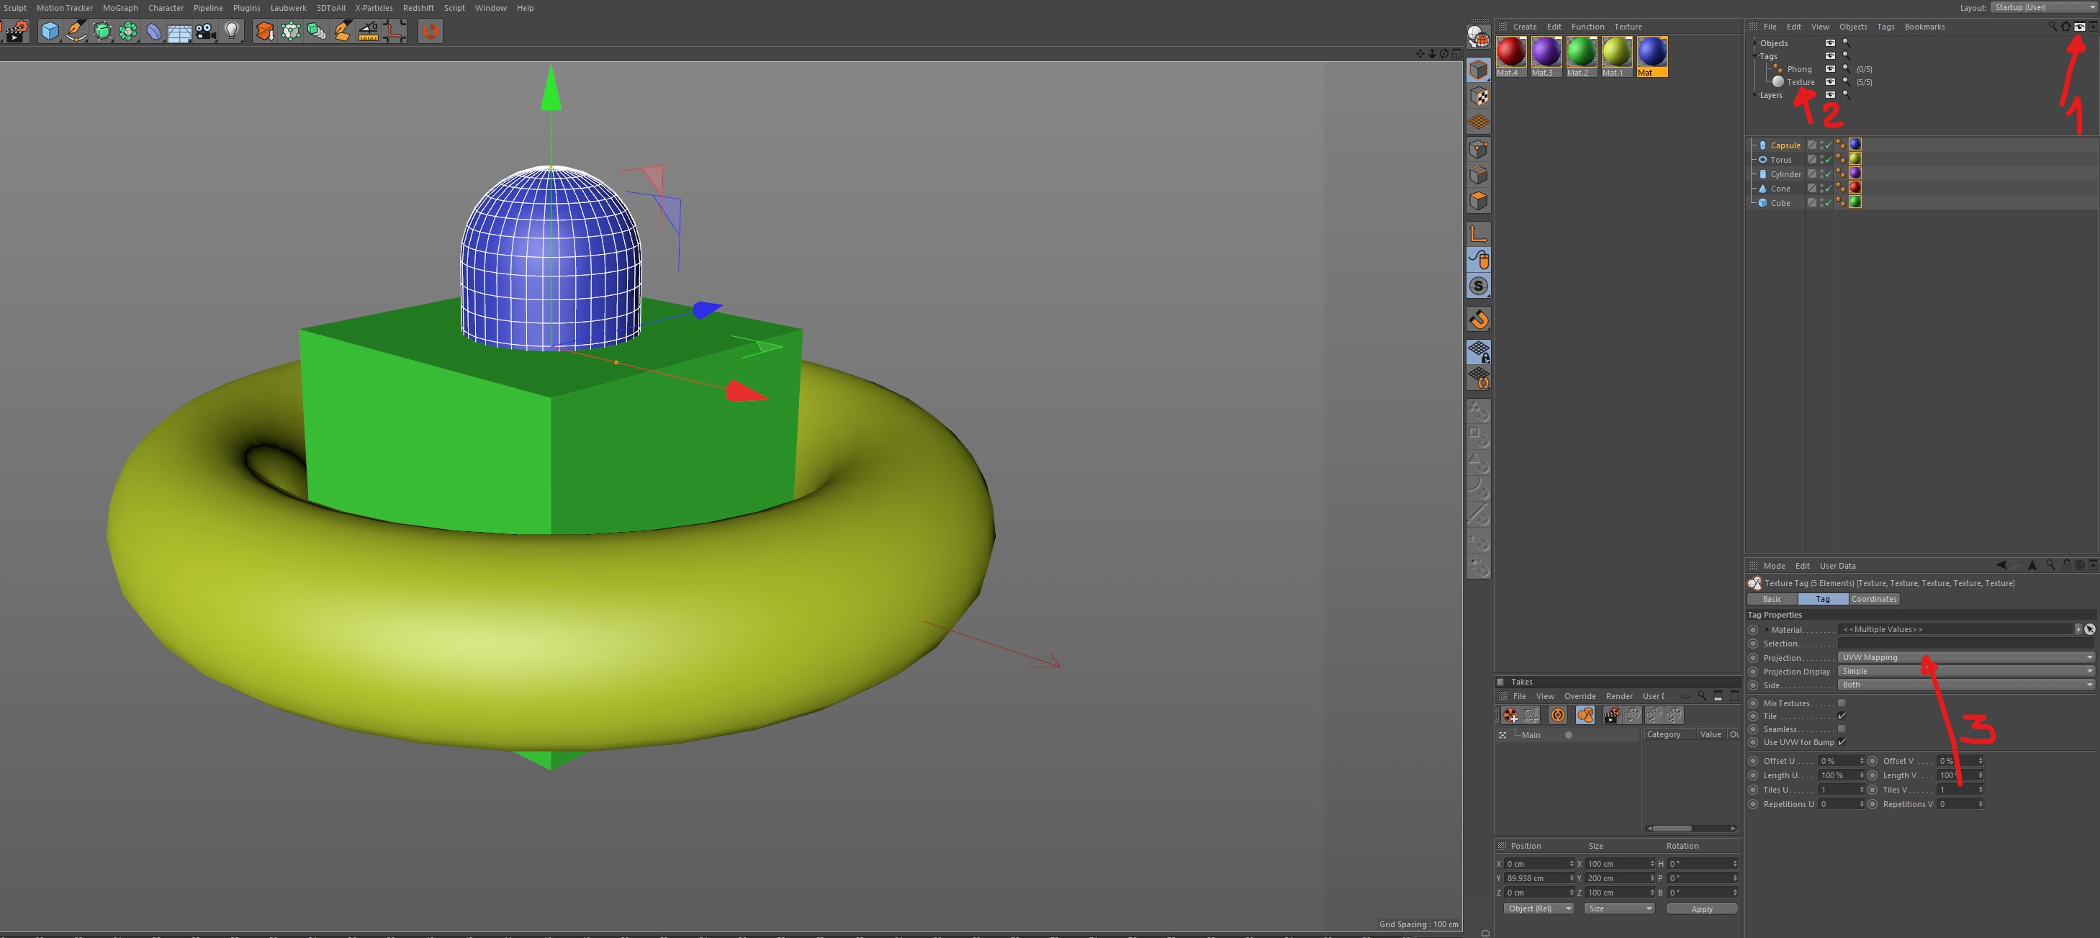Uncheck the Tile checkbox
Screen dimensions: 2100x938
[1841, 716]
